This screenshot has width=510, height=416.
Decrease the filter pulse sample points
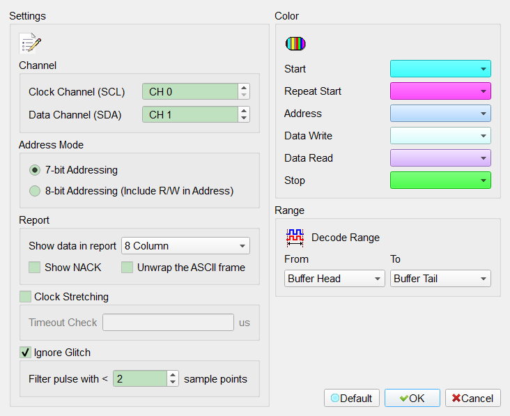pos(173,383)
